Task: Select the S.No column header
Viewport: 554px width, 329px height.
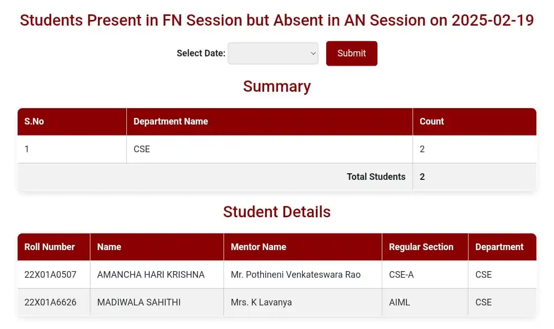Action: [x=72, y=121]
